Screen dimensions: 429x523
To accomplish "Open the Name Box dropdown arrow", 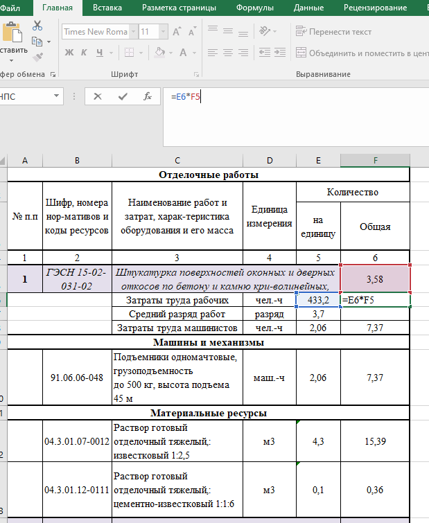I will (56, 96).
